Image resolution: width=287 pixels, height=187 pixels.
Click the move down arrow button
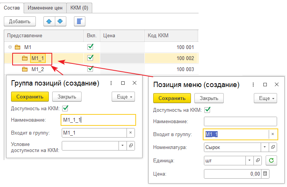tap(59, 21)
